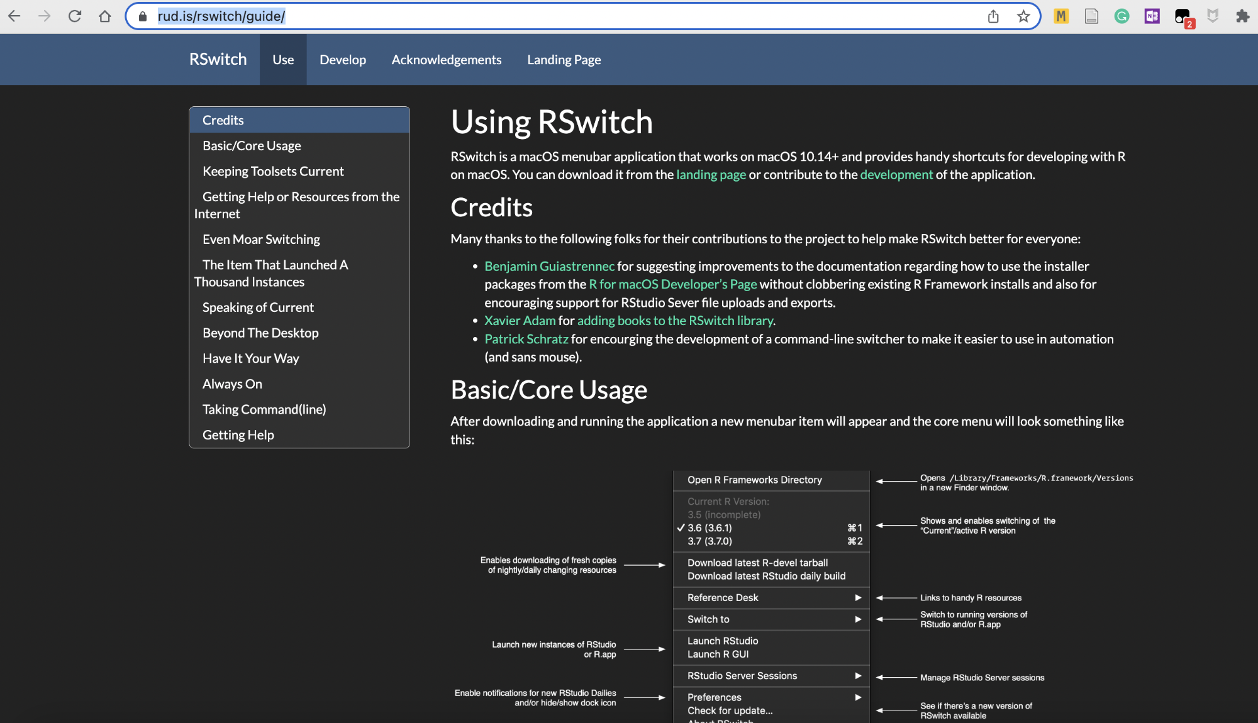
Task: Jump to Keeping Toolsets Current in sidebar
Action: (299, 171)
